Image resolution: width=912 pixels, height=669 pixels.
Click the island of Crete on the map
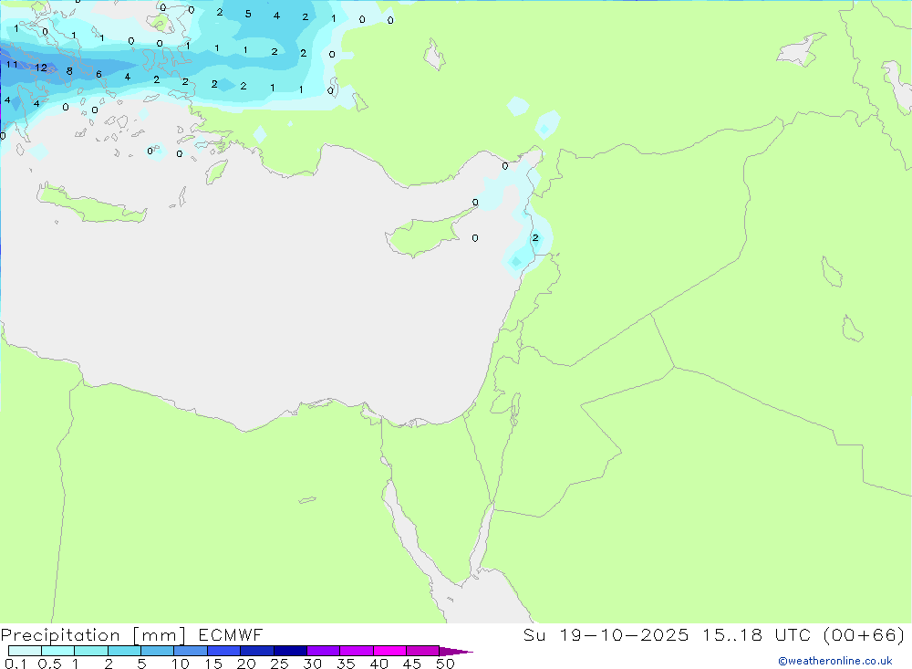[91, 205]
